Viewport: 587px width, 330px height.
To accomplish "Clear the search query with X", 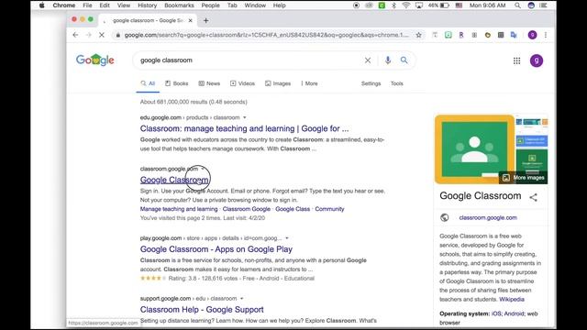I will [368, 60].
